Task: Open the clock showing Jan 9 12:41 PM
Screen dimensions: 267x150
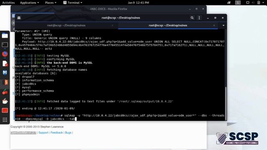Action: (139, 2)
